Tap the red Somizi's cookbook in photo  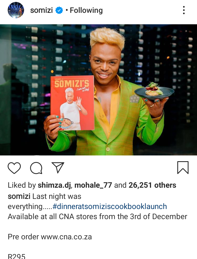coord(73,103)
